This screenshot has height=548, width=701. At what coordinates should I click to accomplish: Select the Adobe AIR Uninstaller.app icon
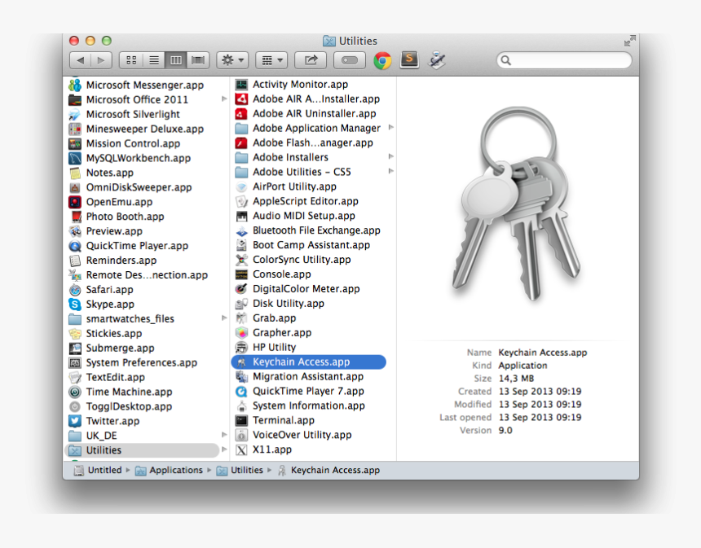point(241,113)
